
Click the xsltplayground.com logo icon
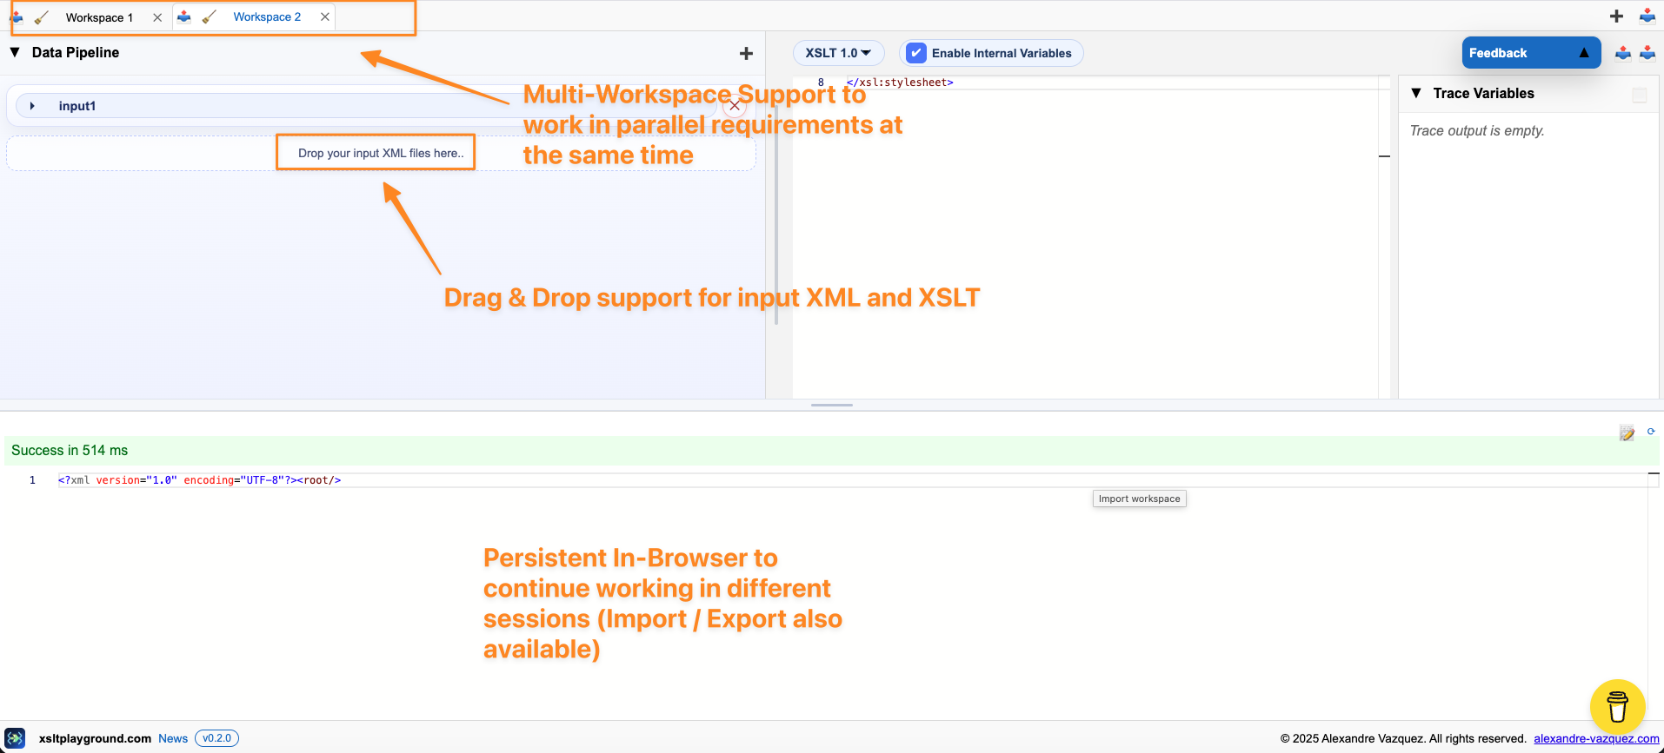coord(15,738)
